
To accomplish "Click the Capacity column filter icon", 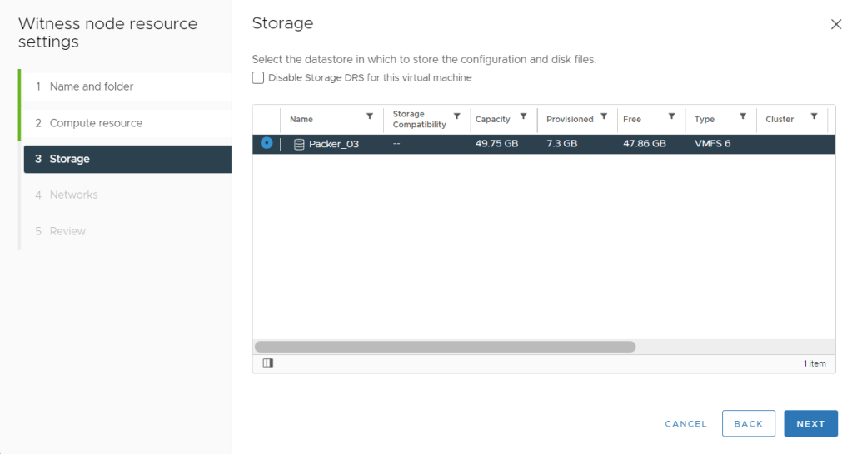I will pyautogui.click(x=523, y=116).
